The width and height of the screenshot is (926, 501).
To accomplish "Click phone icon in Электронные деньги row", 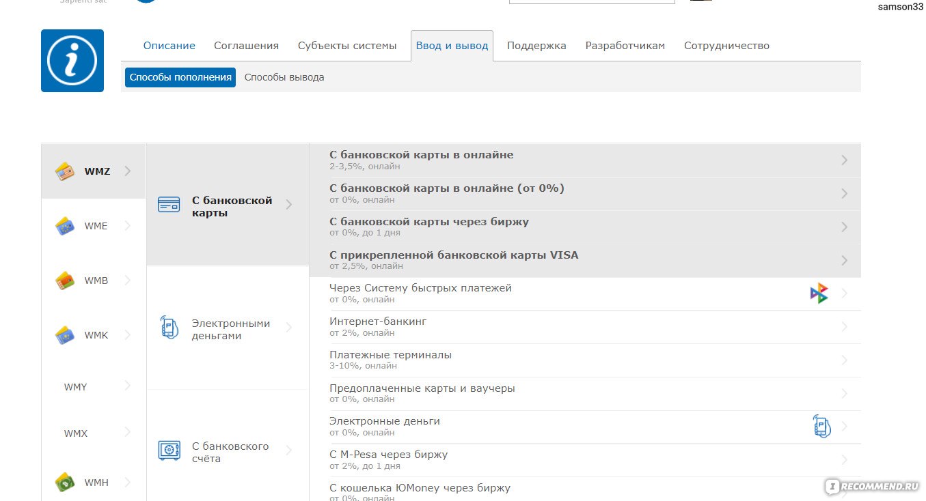I will [x=821, y=427].
